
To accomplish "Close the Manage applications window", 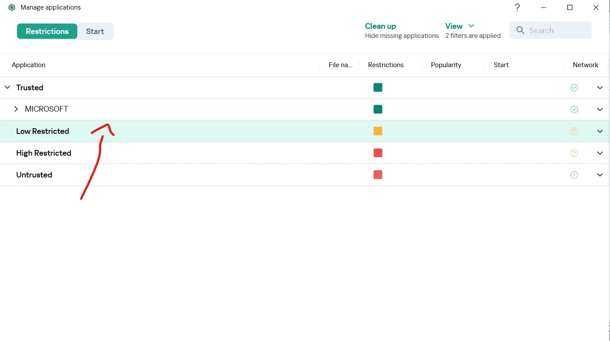I will pyautogui.click(x=596, y=7).
